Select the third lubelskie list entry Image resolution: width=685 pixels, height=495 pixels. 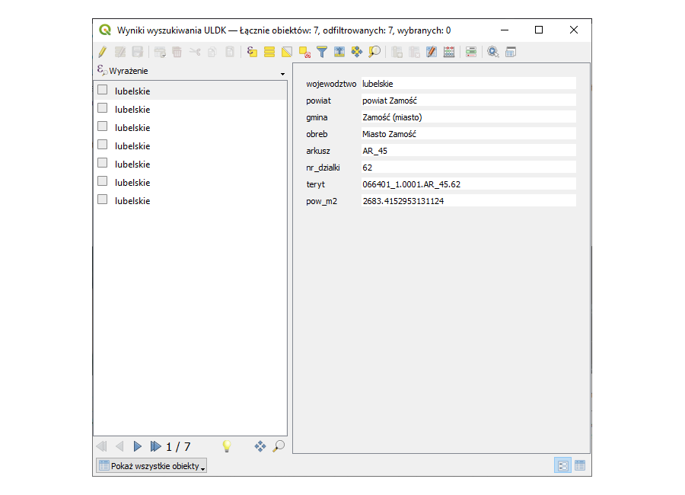[x=132, y=127]
